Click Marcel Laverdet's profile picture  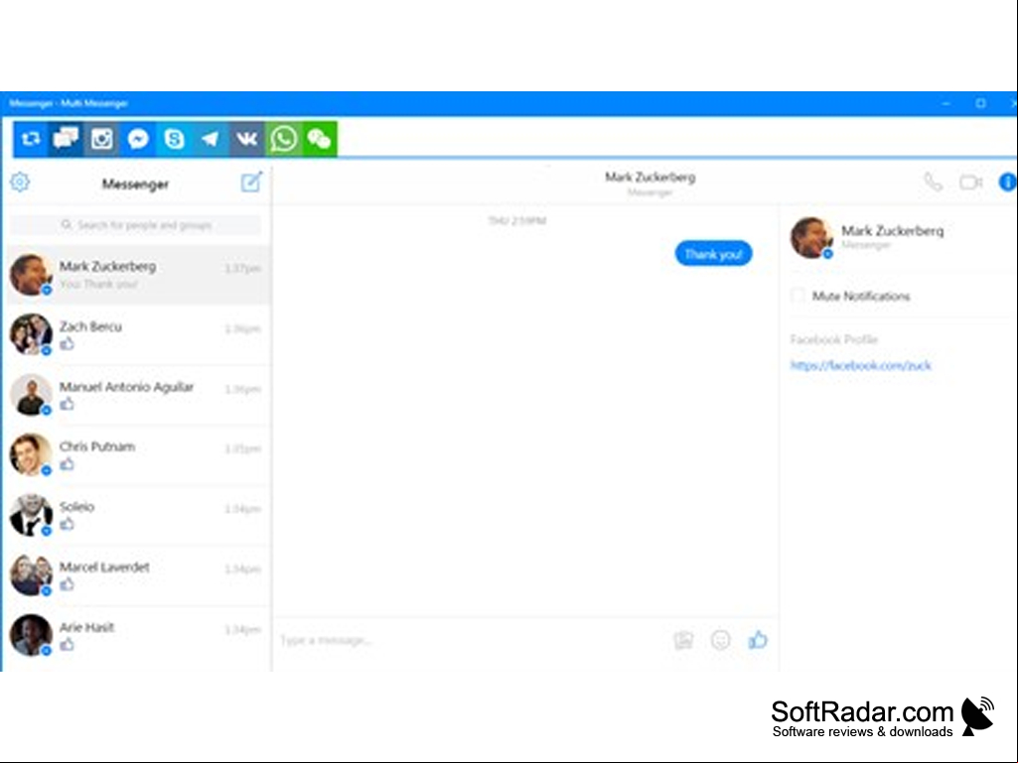point(31,574)
